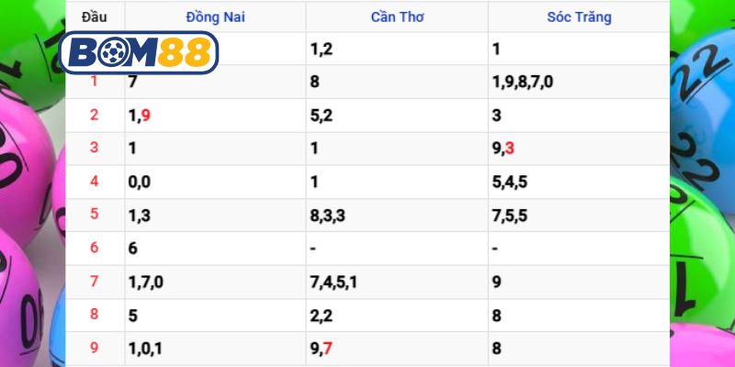Click the red row label 6
The height and width of the screenshot is (367, 735).
(94, 249)
